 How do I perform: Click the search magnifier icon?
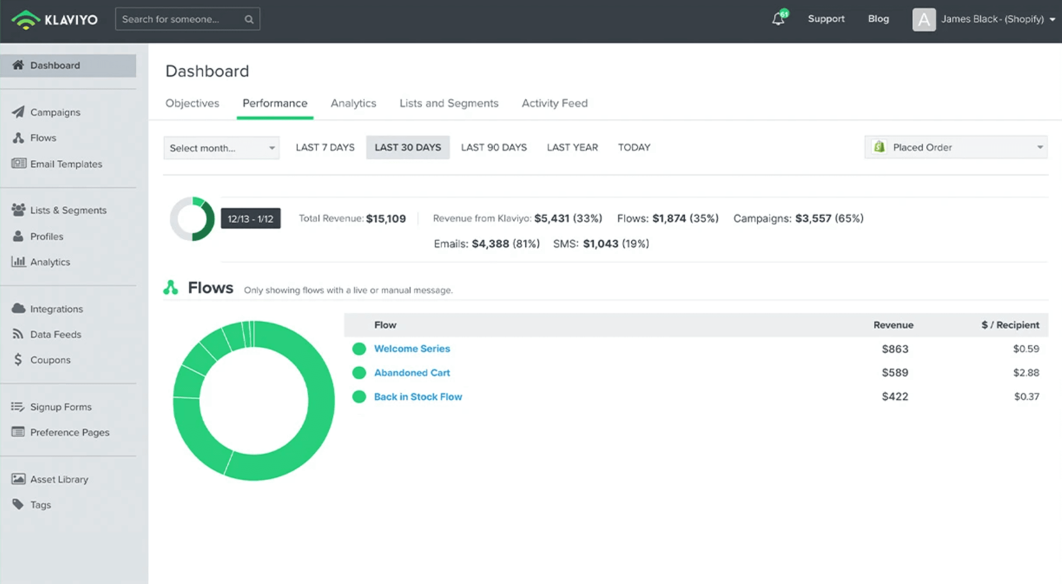pyautogui.click(x=249, y=19)
